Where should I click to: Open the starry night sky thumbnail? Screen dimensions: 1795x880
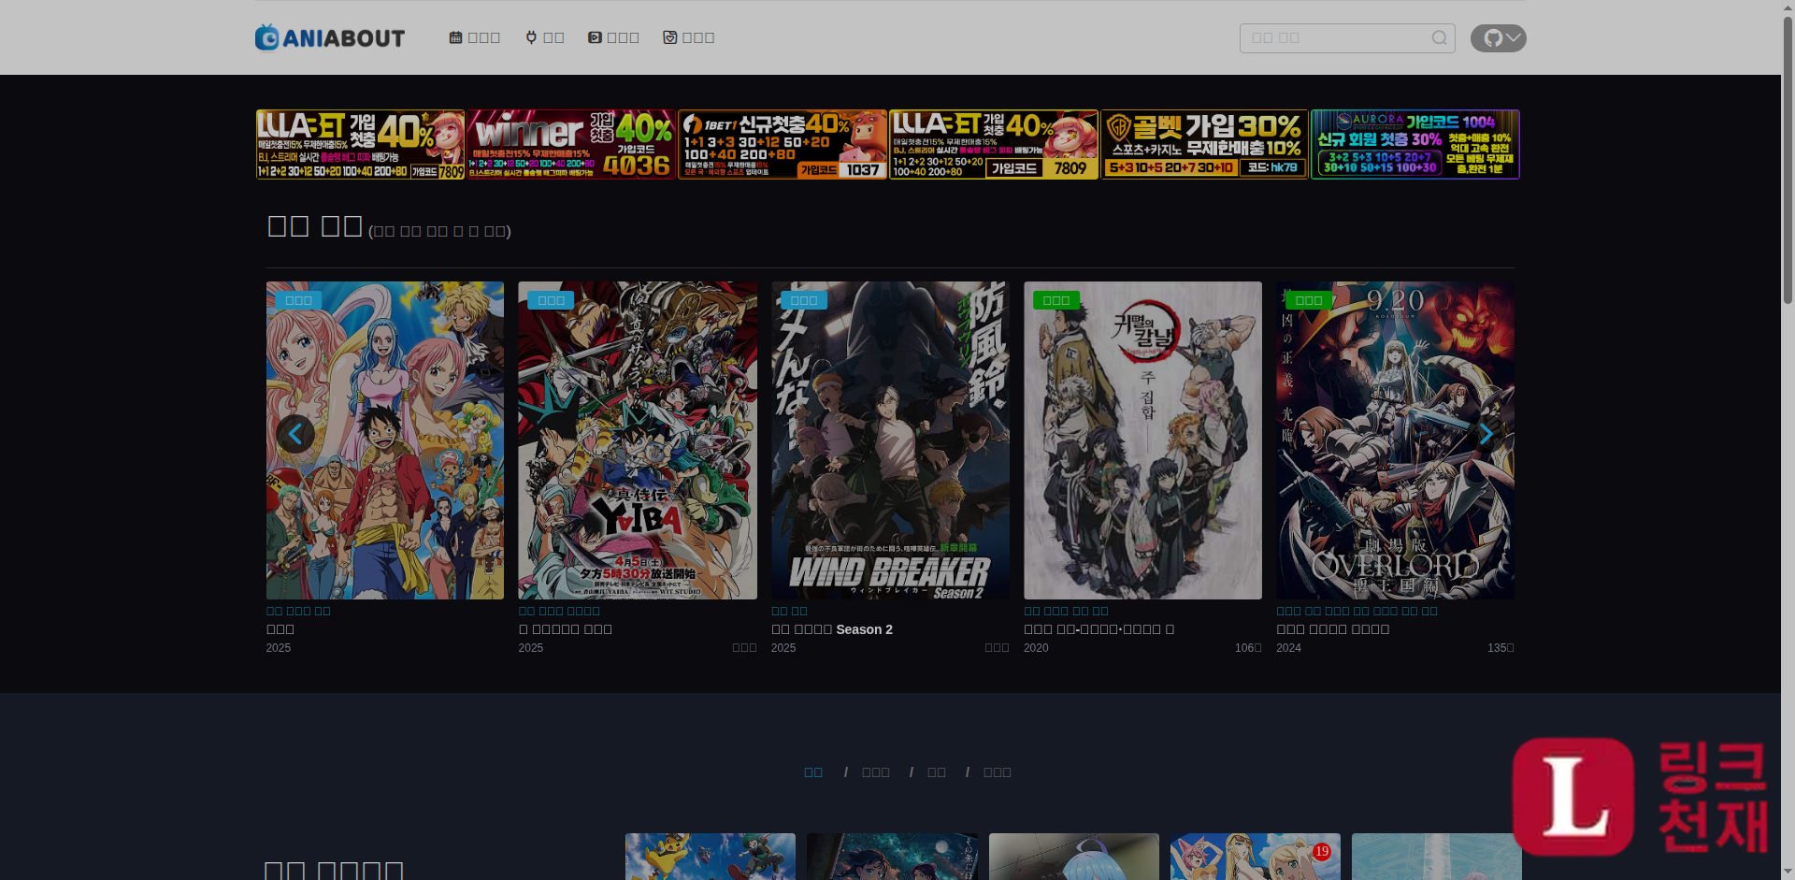pos(892,857)
